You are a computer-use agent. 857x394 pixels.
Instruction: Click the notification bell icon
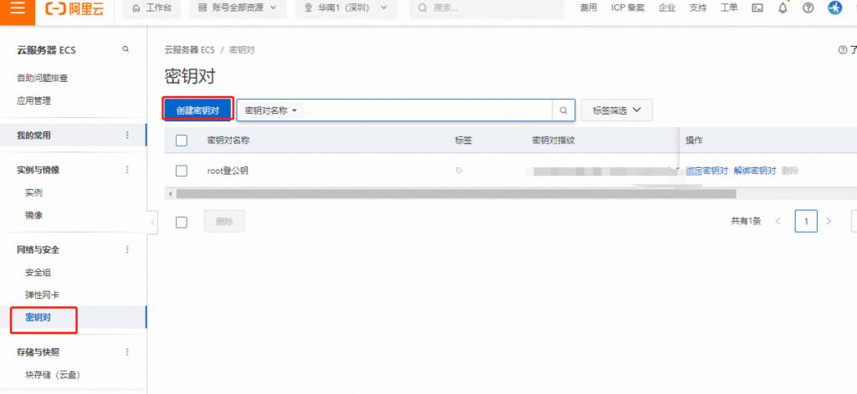click(x=783, y=8)
